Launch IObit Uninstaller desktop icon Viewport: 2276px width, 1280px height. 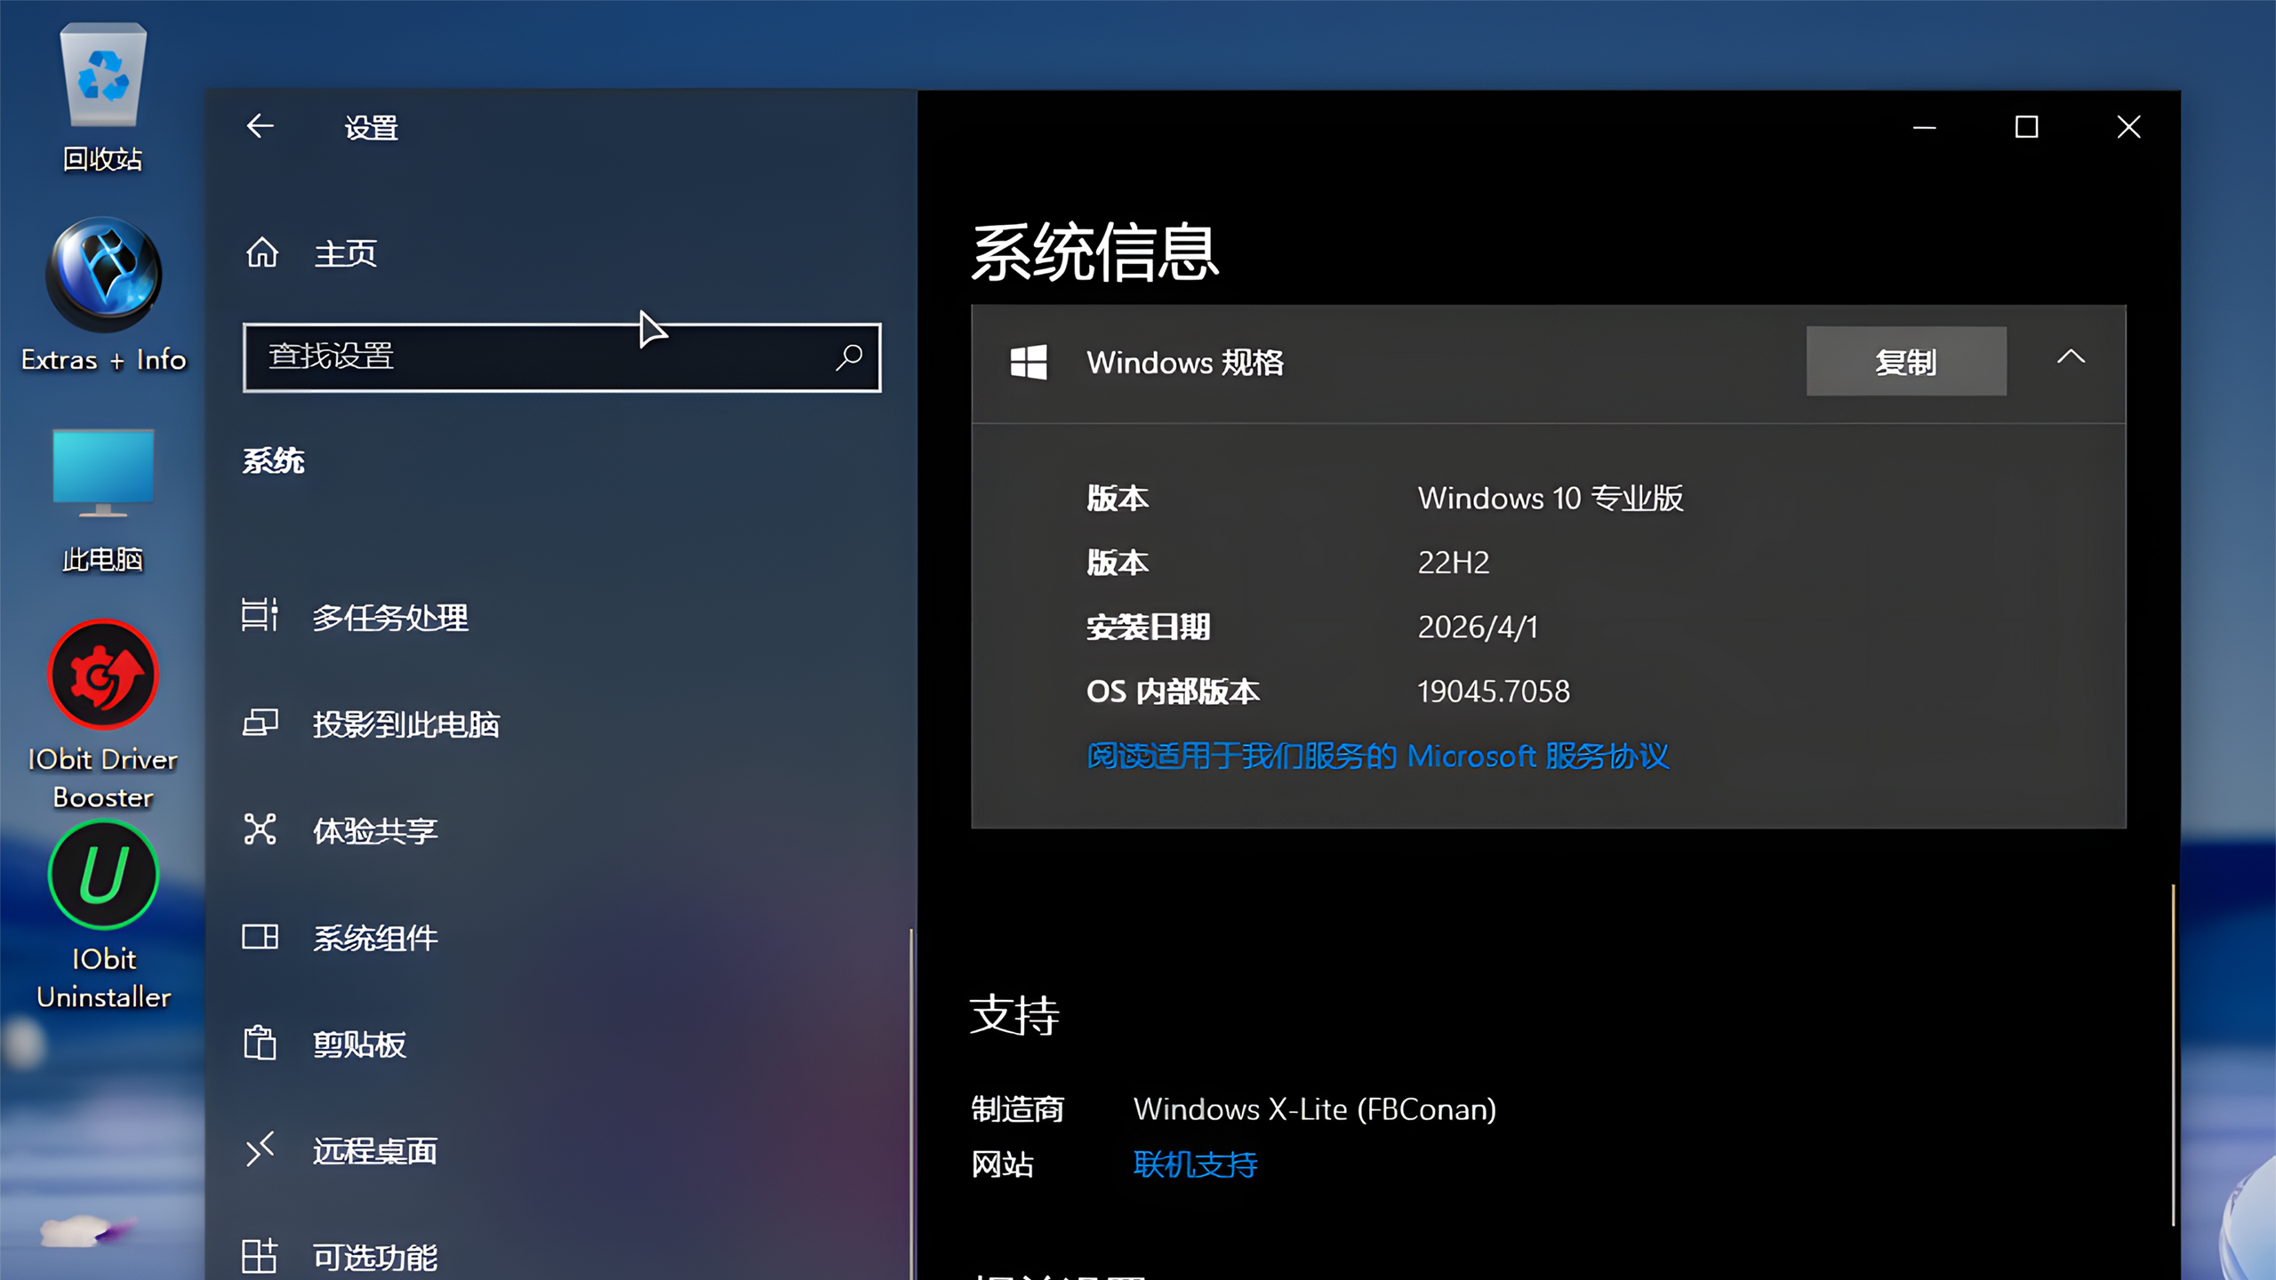[103, 916]
